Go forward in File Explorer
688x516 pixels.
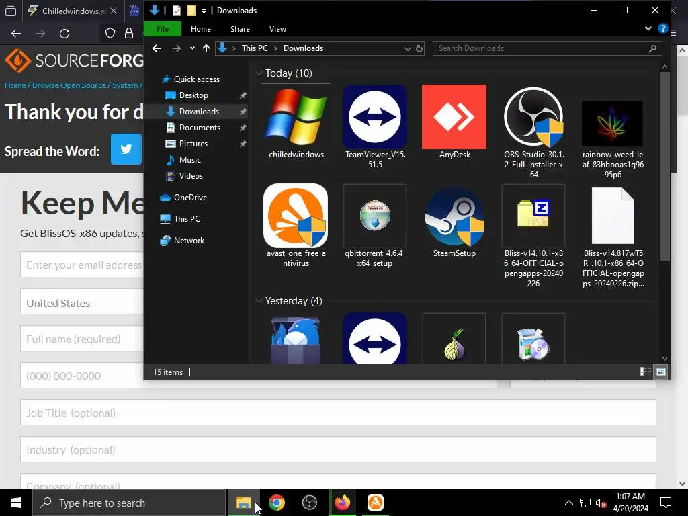(x=177, y=48)
